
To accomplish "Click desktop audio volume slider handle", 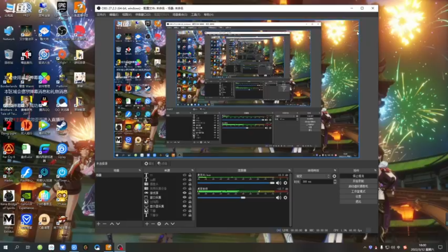I will (x=243, y=198).
